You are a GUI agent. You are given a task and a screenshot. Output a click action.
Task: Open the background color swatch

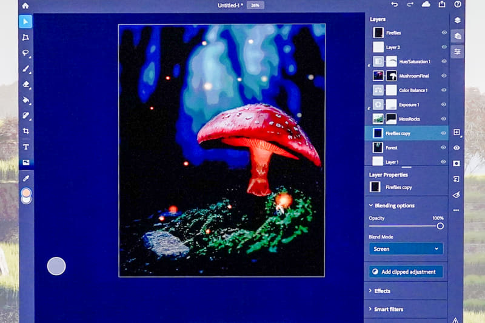[x=26, y=200]
